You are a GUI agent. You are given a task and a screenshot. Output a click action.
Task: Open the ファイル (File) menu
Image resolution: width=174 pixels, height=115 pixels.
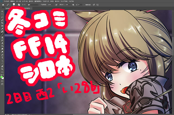(7, 1)
